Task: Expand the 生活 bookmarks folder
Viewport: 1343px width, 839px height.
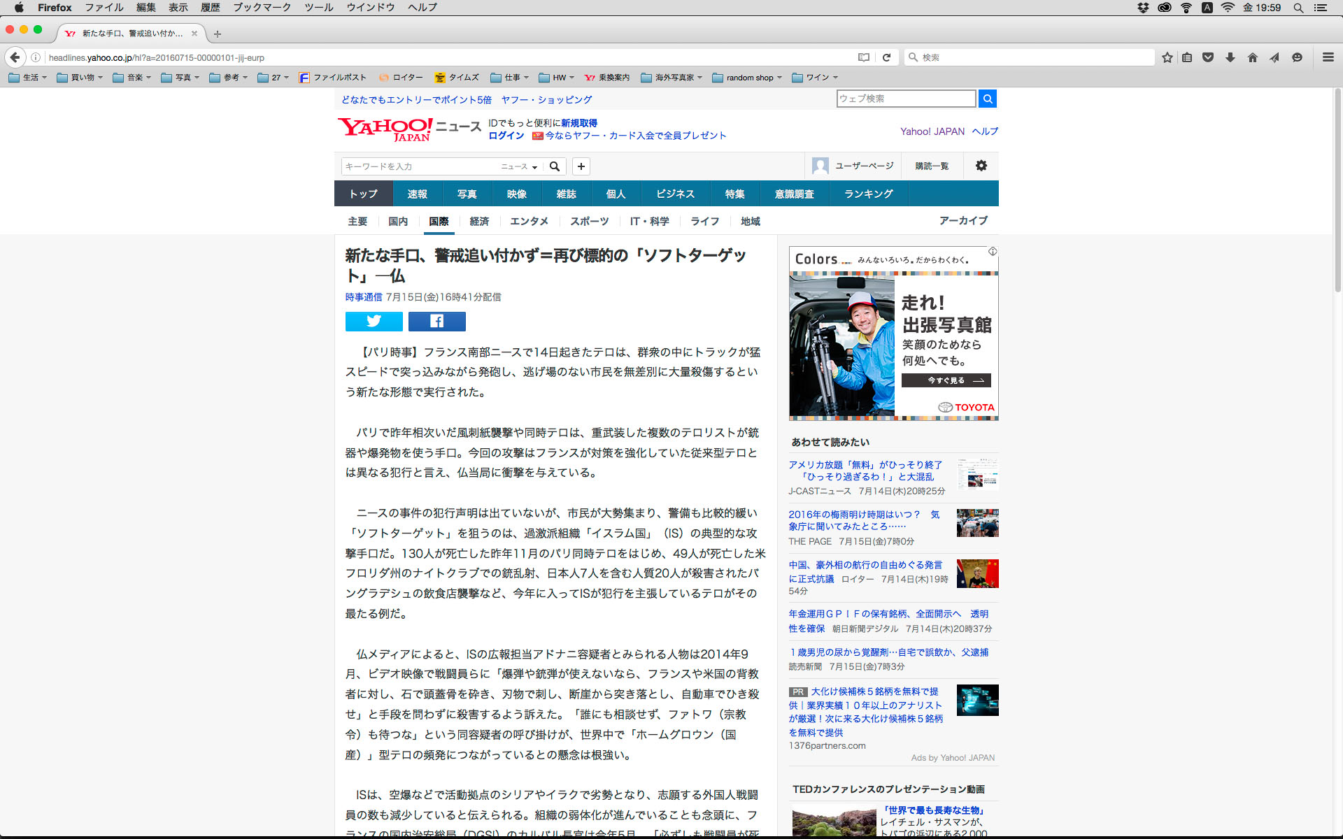Action: click(x=28, y=78)
